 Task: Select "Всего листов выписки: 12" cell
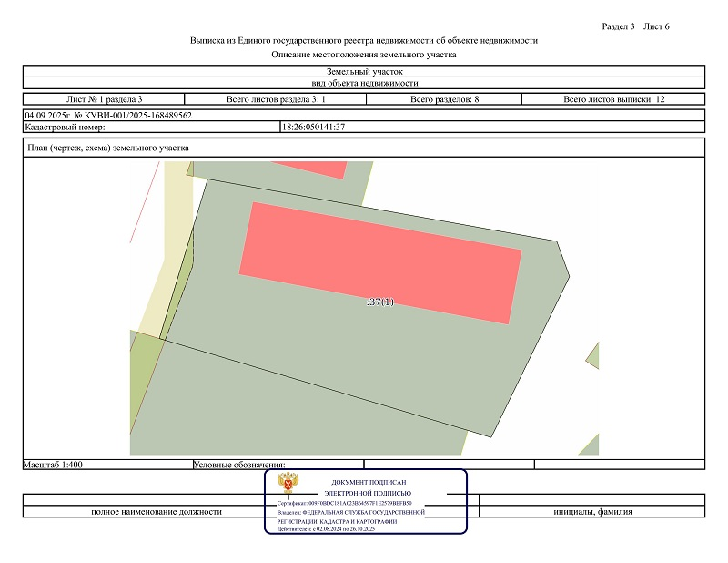tap(614, 98)
